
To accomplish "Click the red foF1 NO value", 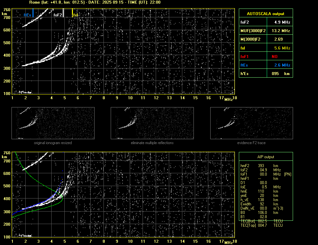I will pyautogui.click(x=275, y=57).
